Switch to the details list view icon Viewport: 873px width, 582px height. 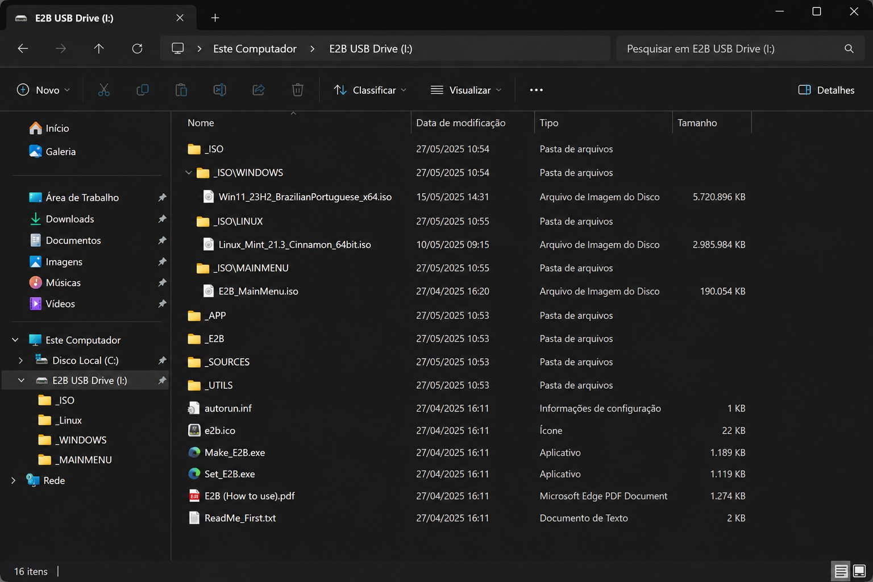(x=841, y=571)
